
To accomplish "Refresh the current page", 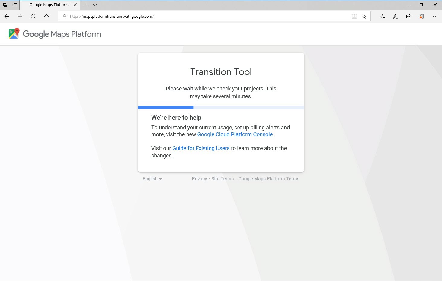I will click(x=33, y=17).
